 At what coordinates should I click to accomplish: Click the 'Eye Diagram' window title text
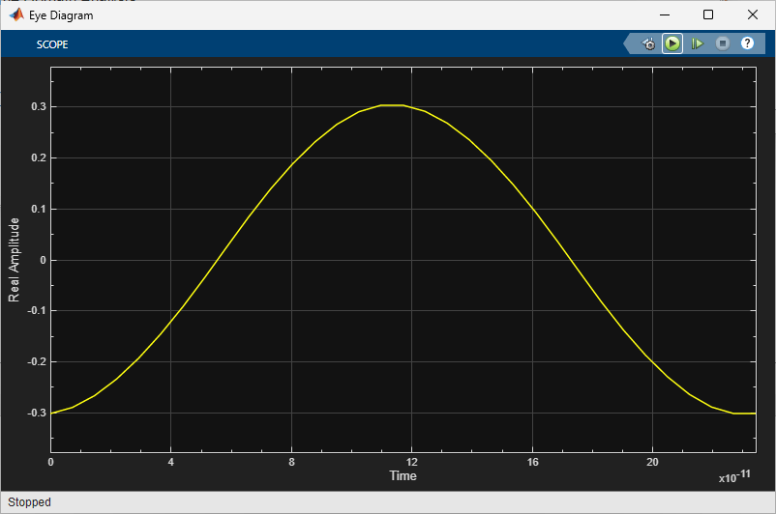point(61,15)
